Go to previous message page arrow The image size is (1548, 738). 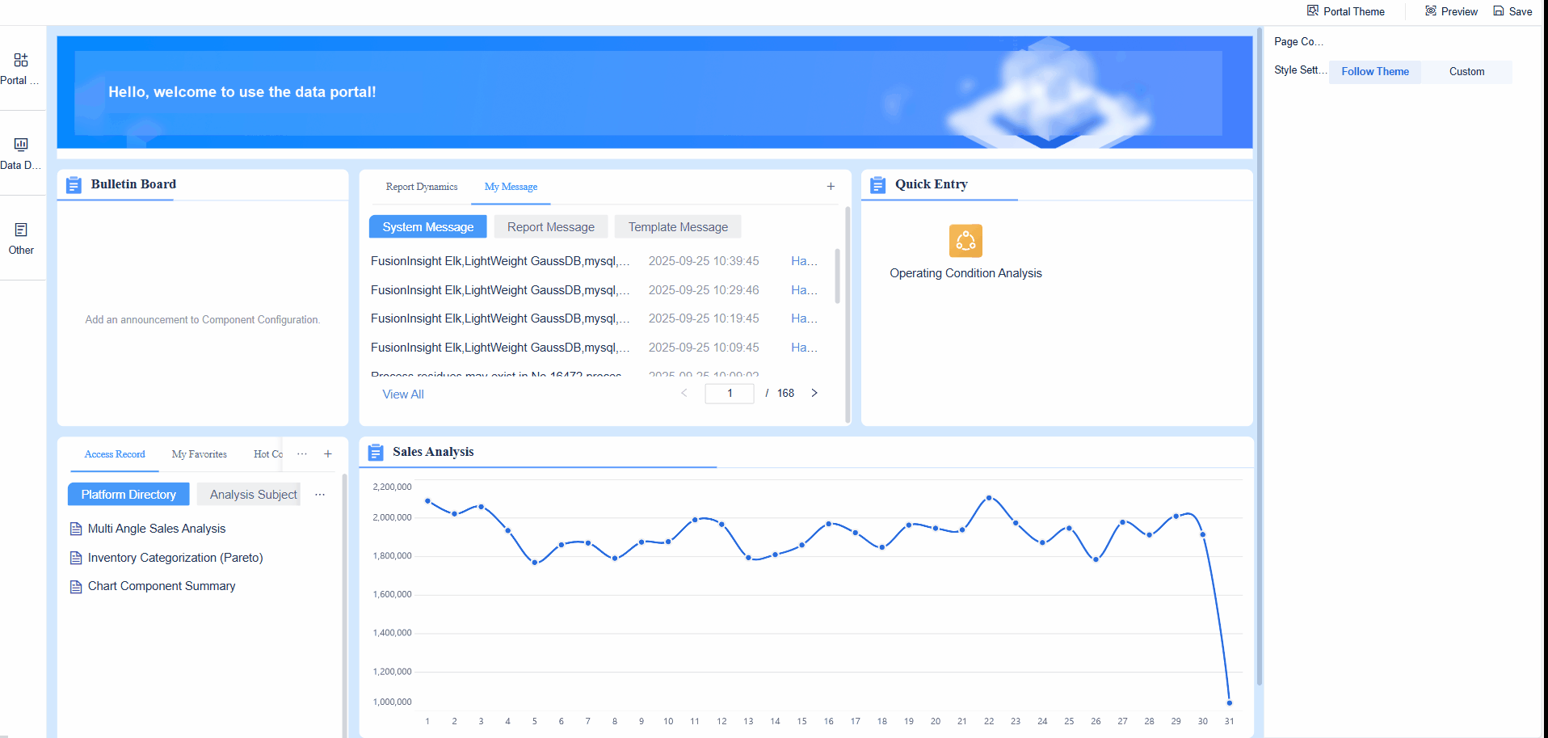(684, 393)
